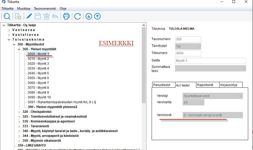Open the Tasotyyppi dropdown
253x150 pixels.
(x=188, y=47)
